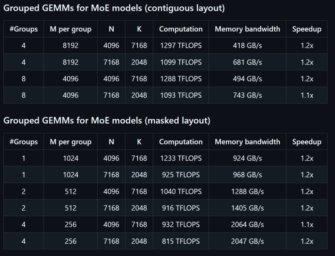The image size is (335, 256).
Task: Select the 1099 TFLOPS cell
Action: 181,62
